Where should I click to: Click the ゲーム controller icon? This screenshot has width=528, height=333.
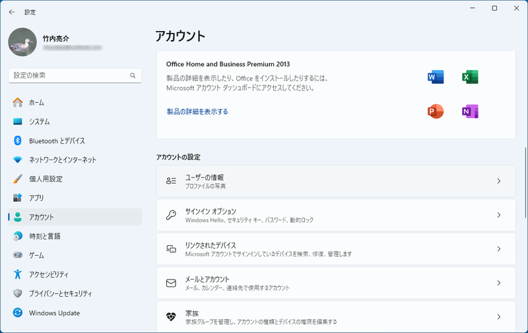click(18, 255)
